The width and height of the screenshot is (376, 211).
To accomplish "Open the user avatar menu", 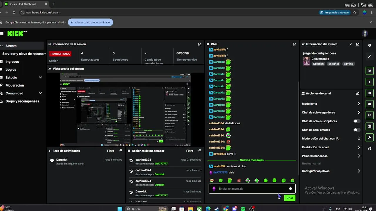I will tap(365, 33).
